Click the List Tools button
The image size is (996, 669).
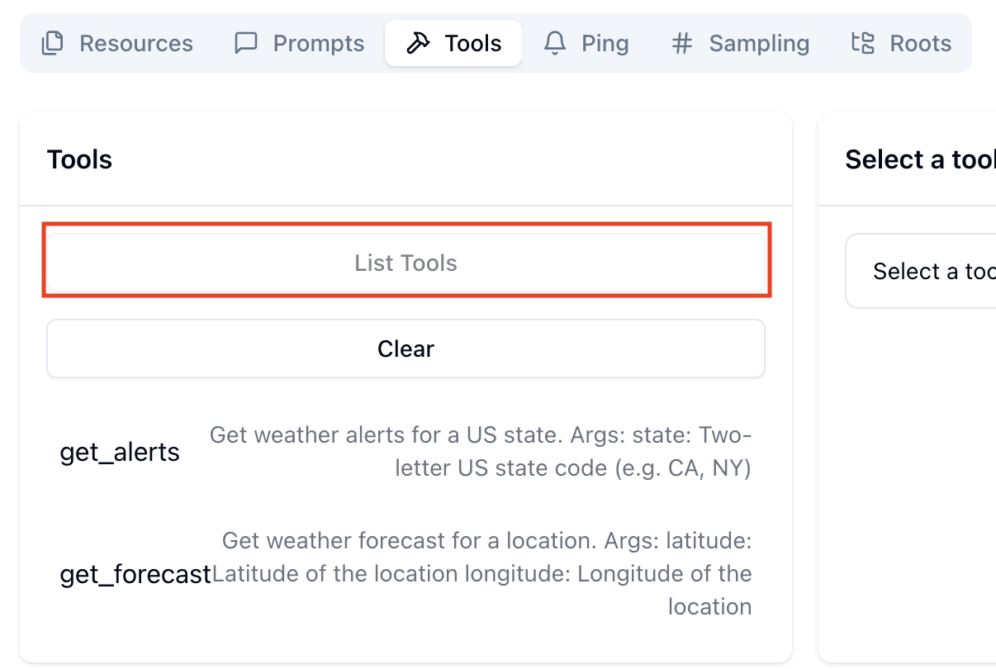tap(406, 263)
